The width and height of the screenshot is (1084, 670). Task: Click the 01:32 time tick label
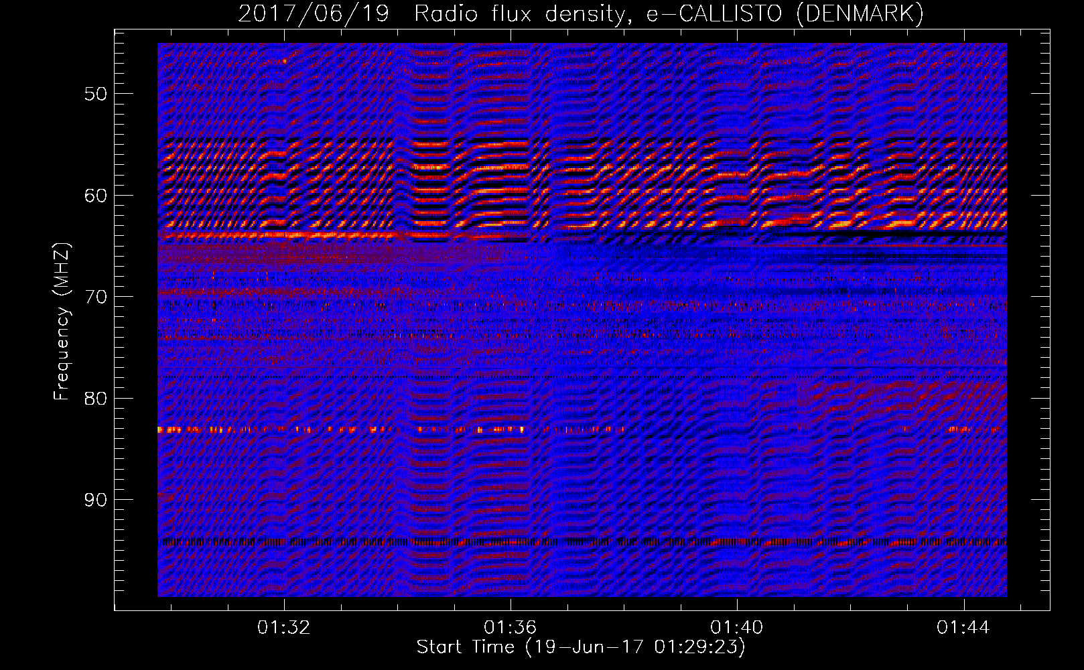[x=284, y=628]
